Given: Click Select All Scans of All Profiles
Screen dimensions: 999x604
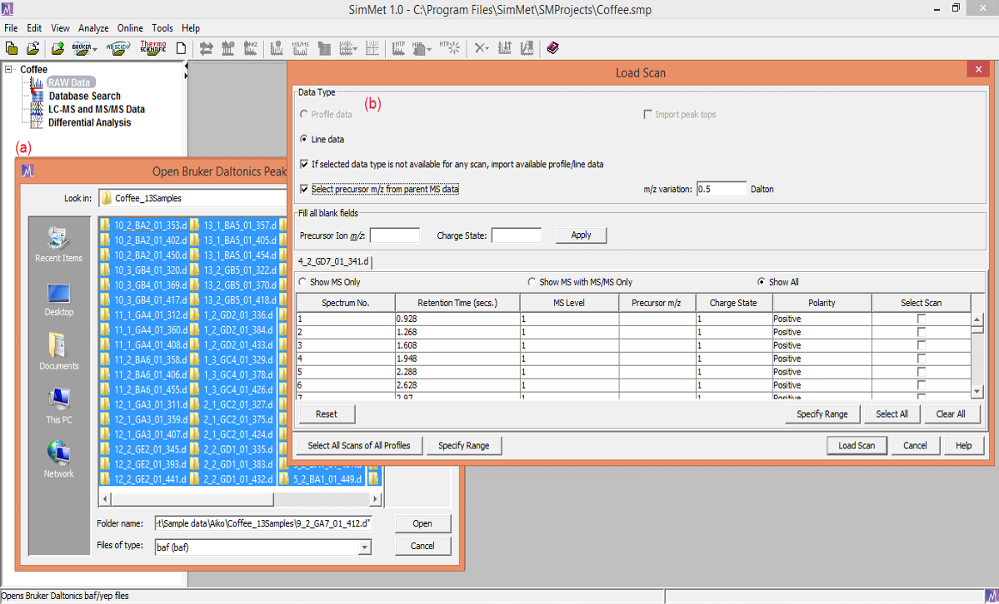Looking at the screenshot, I should pyautogui.click(x=359, y=446).
